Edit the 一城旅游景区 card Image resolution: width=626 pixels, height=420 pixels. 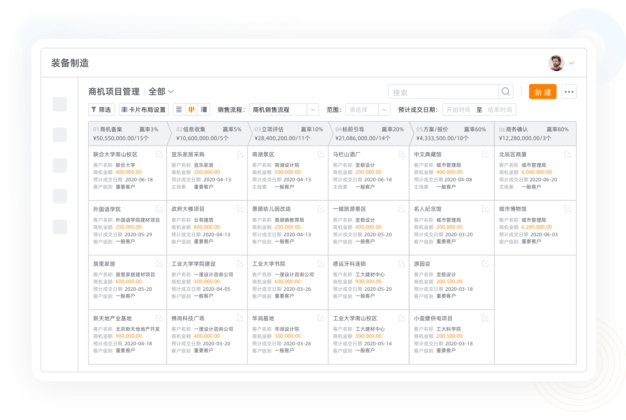pyautogui.click(x=402, y=209)
